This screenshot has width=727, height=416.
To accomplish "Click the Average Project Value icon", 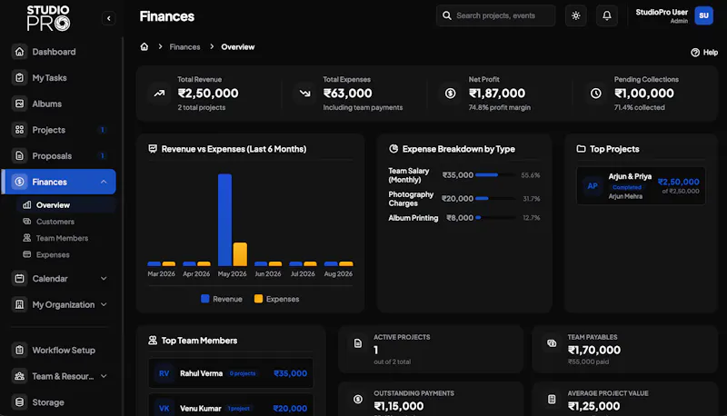I will click(552, 399).
